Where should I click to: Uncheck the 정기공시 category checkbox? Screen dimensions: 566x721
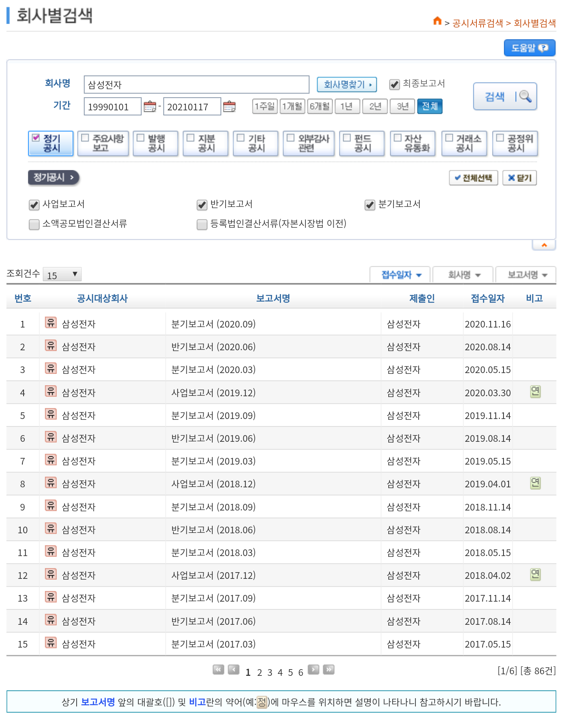coord(36,138)
